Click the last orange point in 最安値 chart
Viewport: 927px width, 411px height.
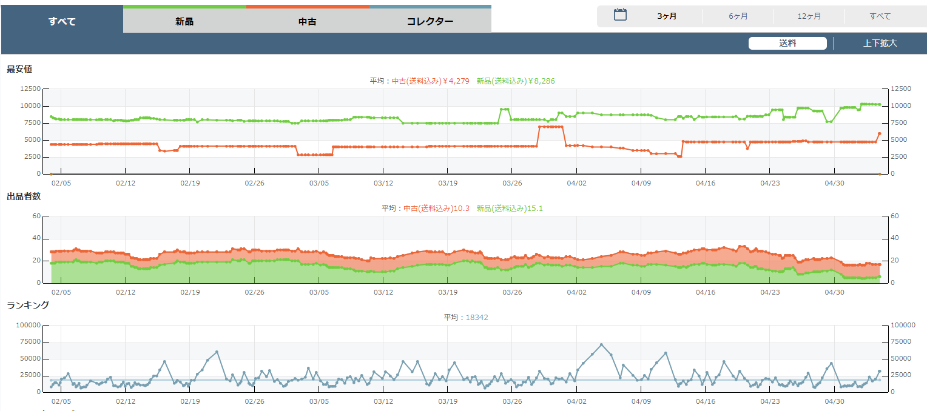click(x=879, y=133)
